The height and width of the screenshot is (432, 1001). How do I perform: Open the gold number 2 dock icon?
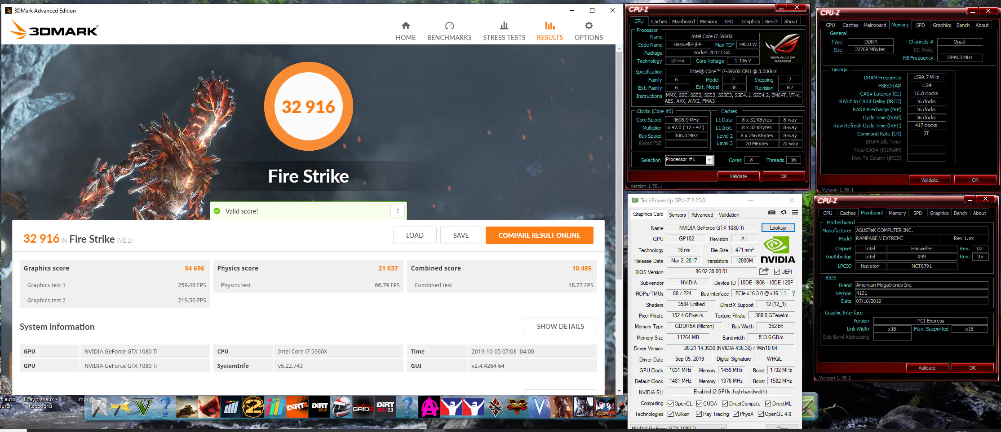(x=253, y=406)
